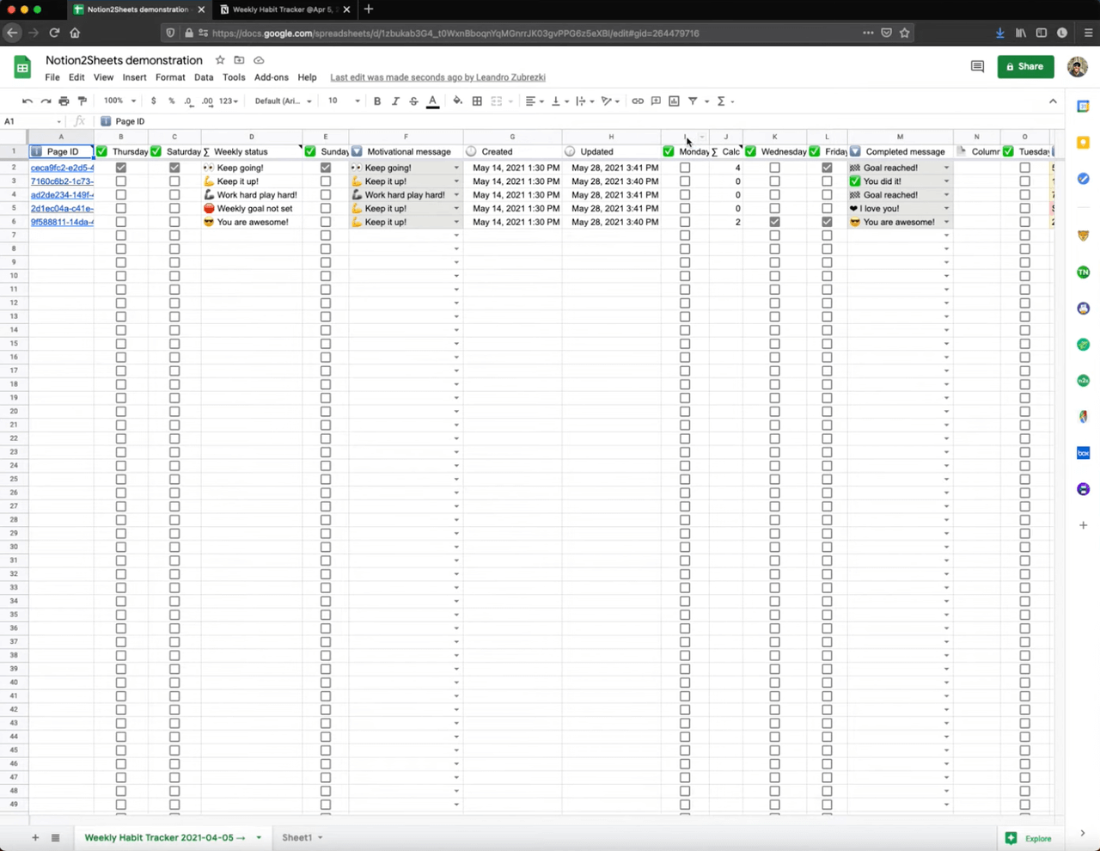
Task: Uncheck Friday checkbox in row 2
Action: [827, 168]
